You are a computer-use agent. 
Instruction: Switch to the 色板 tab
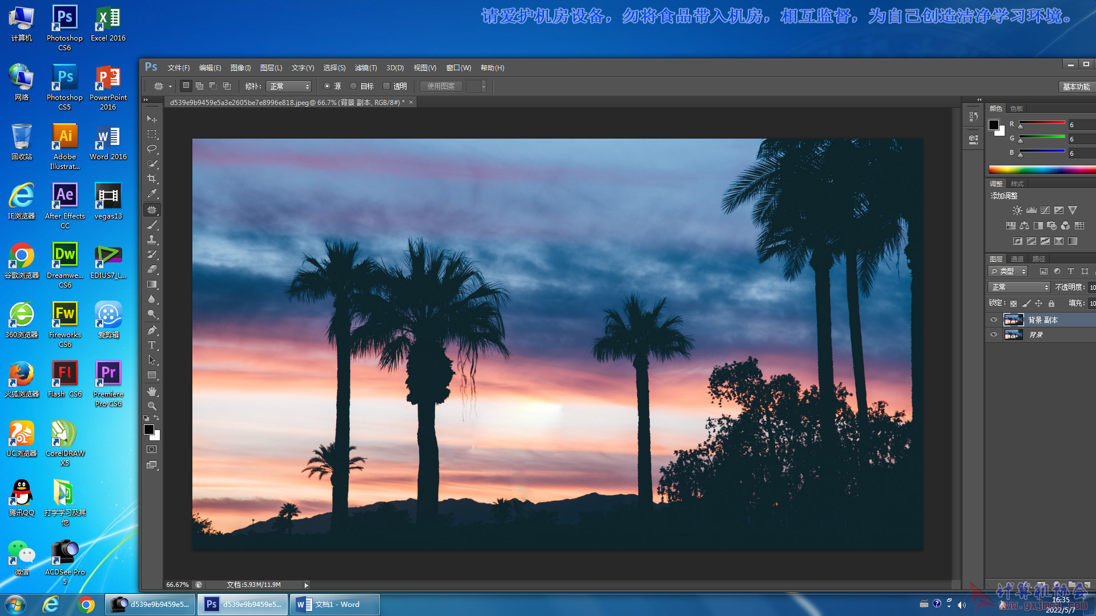click(1017, 108)
